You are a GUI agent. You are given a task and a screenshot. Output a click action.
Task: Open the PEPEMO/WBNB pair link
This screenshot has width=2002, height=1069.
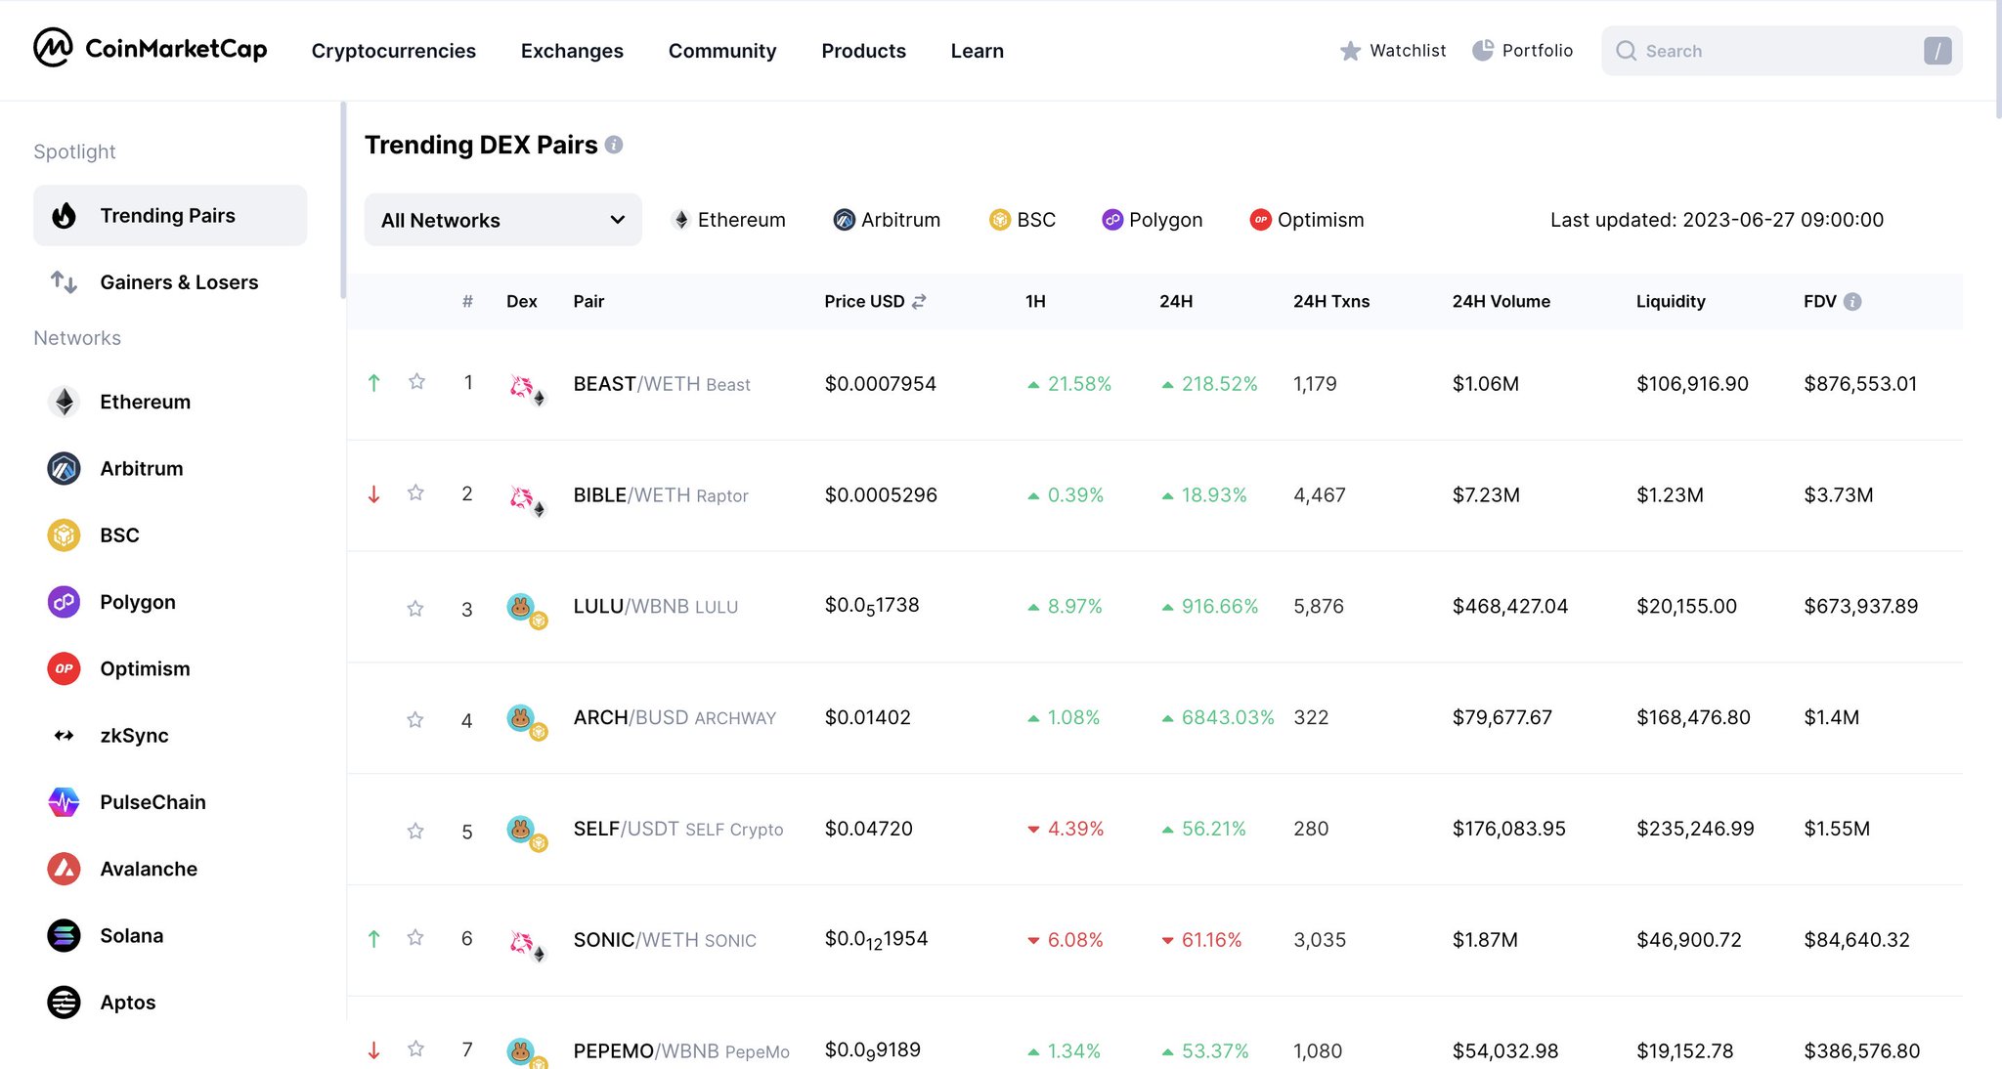[681, 1051]
